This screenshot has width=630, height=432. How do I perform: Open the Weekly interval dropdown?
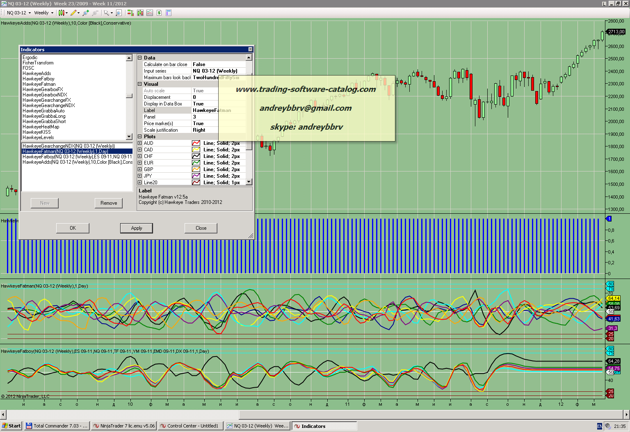tap(43, 13)
